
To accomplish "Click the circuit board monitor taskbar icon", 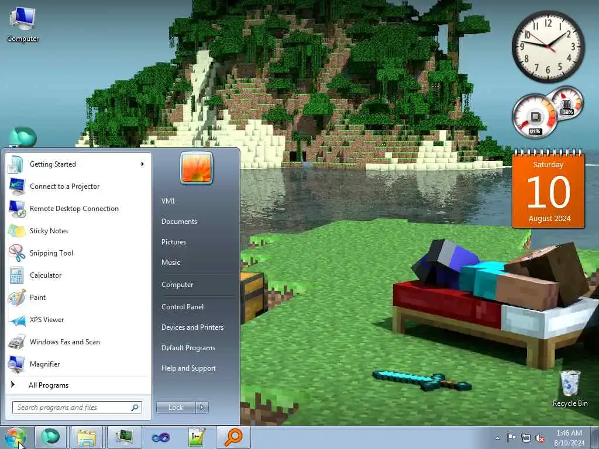I will pos(125,437).
